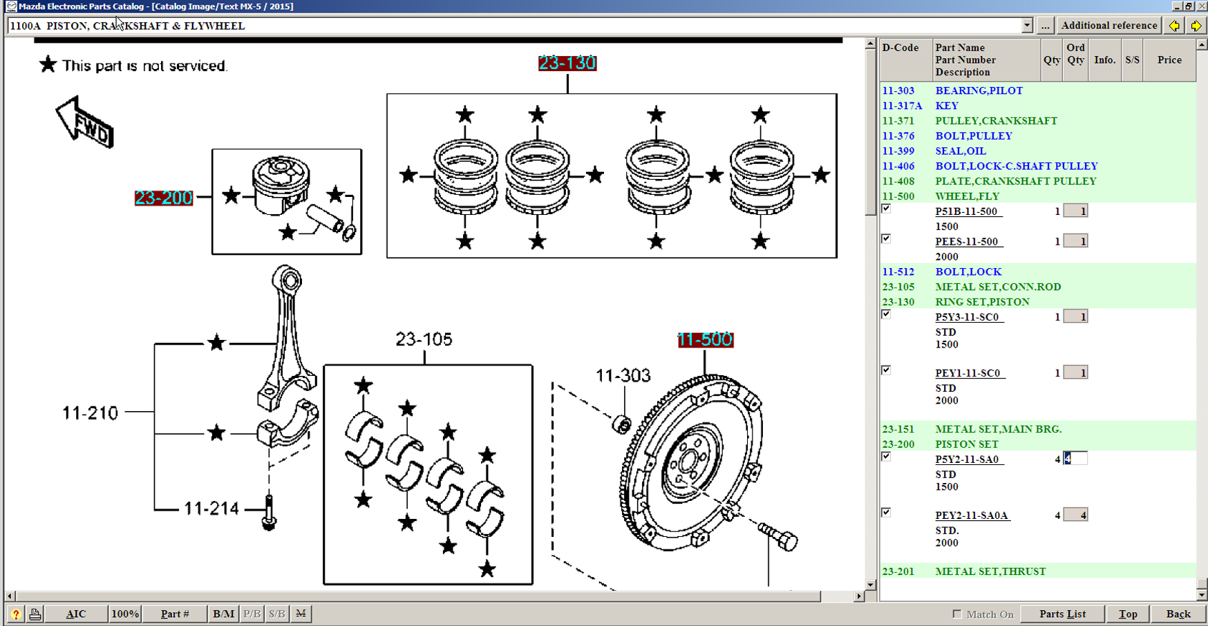Viewport: 1208px width, 626px height.
Task: Click the ellipsis browse button
Action: pyautogui.click(x=1045, y=26)
